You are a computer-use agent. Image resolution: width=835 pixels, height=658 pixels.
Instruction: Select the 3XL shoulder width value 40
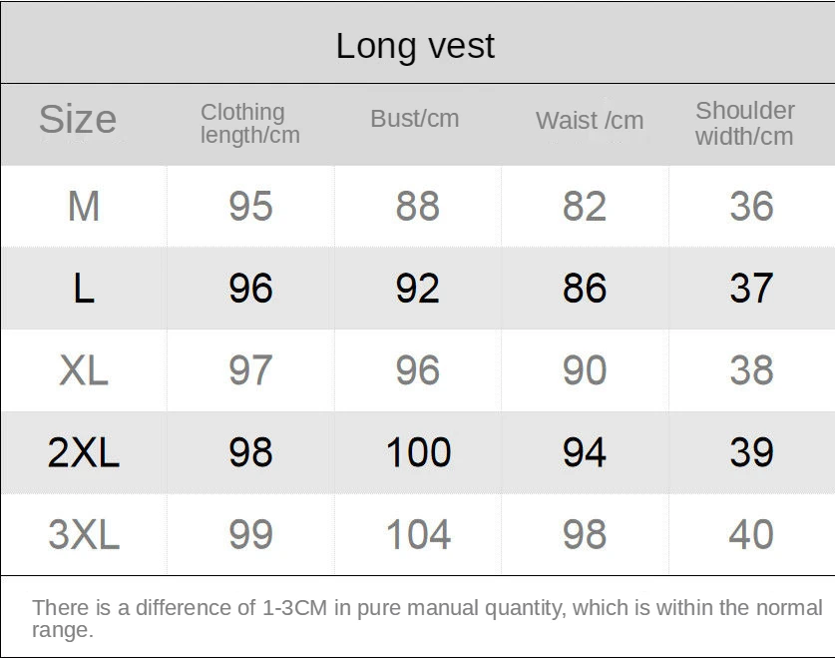[x=751, y=534]
